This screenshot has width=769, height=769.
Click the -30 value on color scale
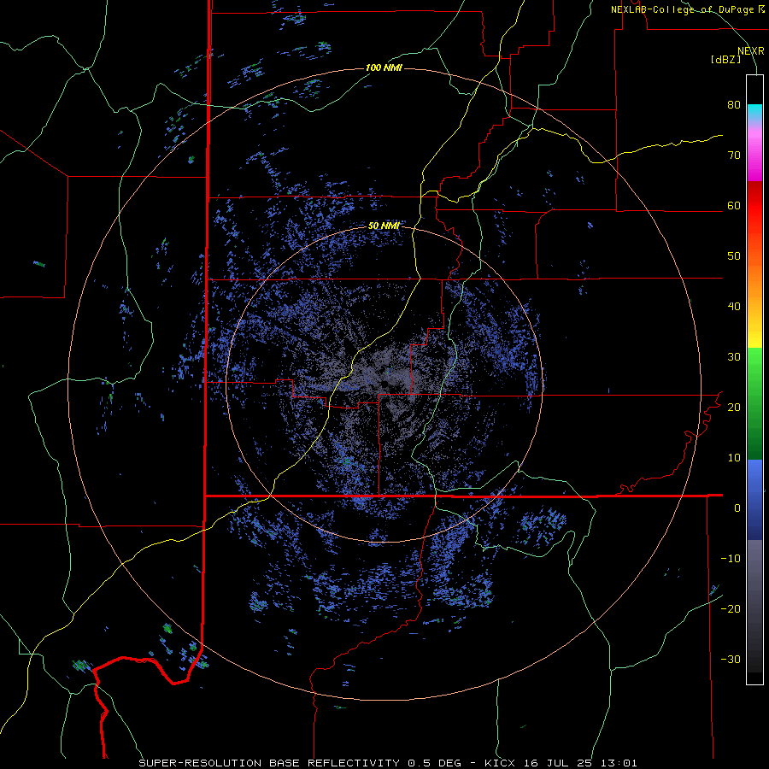pos(731,660)
